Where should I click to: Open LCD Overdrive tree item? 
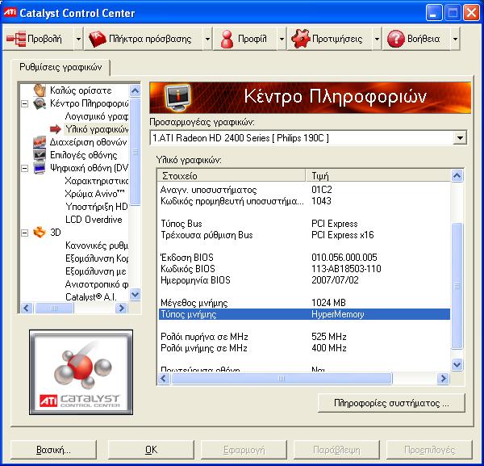tap(94, 220)
